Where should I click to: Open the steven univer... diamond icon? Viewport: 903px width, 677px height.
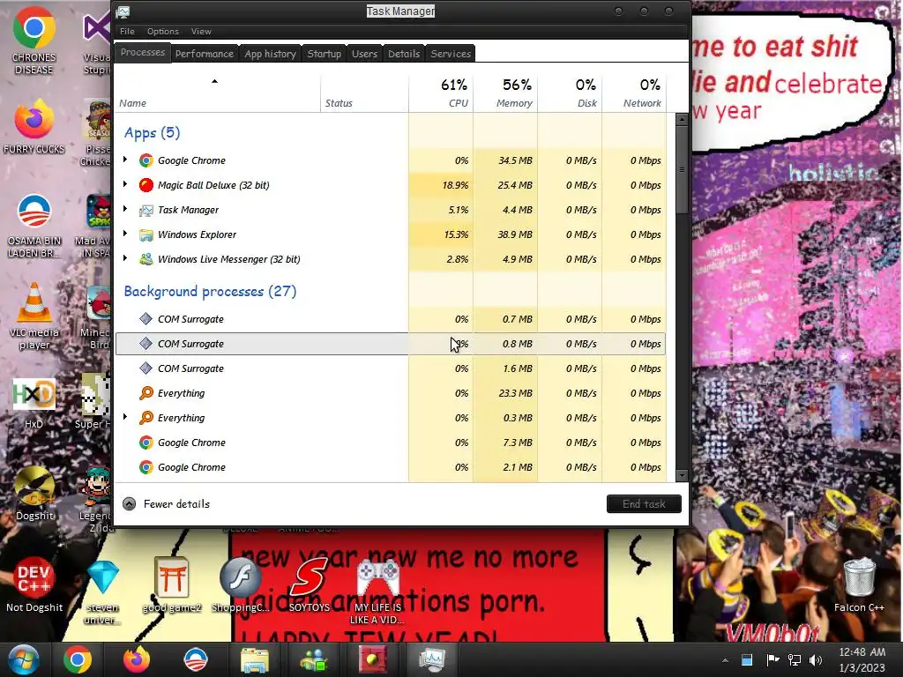tap(103, 591)
